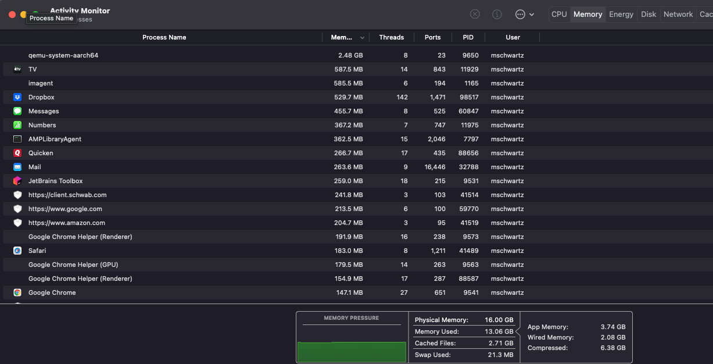Click PID 32788 in Mail row
The width and height of the screenshot is (713, 364).
point(469,167)
